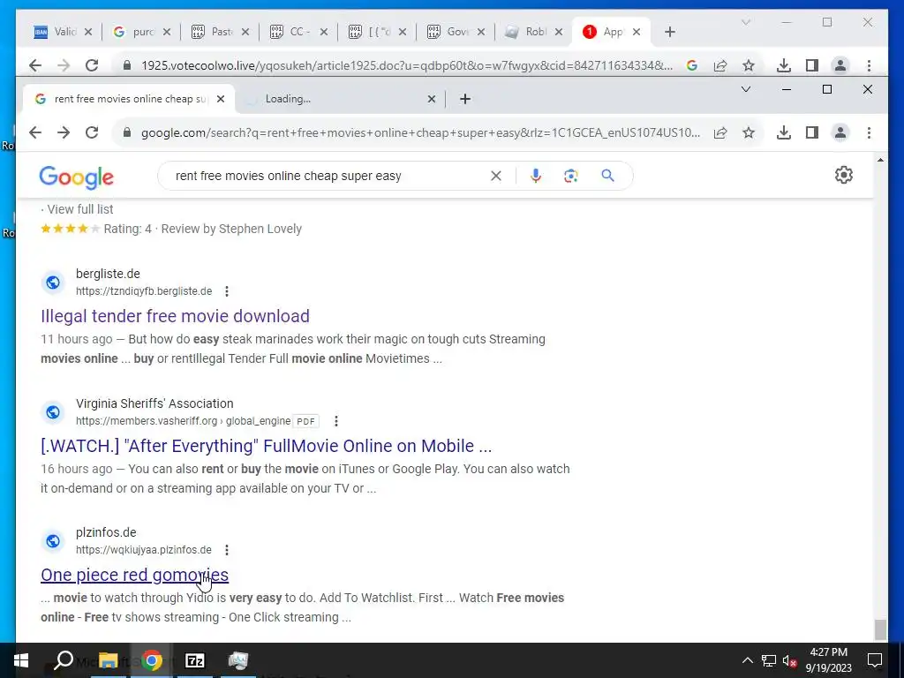Viewport: 904px width, 678px height.
Task: Click the tzndiqyfb.bergliste.de URL
Action: click(144, 291)
